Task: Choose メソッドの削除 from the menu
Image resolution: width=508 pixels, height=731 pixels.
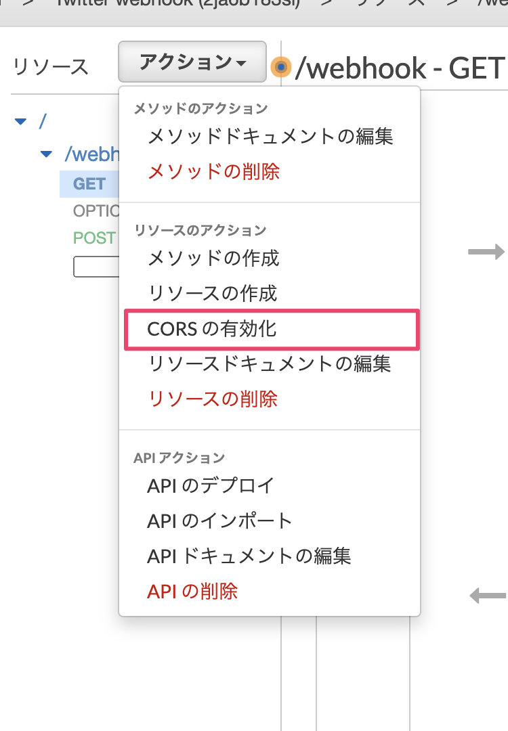Action: (213, 171)
